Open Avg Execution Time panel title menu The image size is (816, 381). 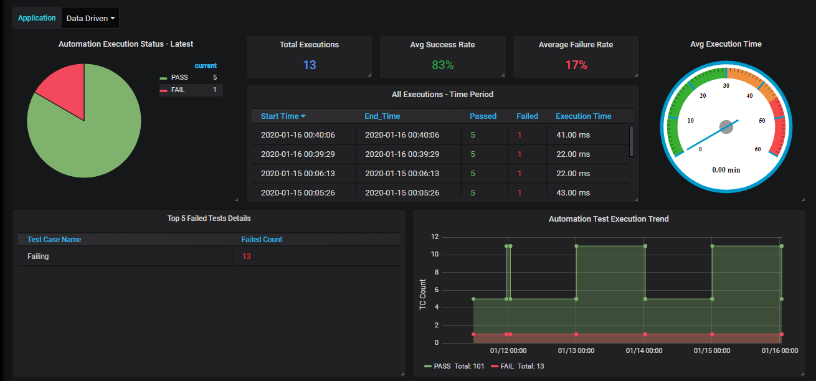[726, 44]
